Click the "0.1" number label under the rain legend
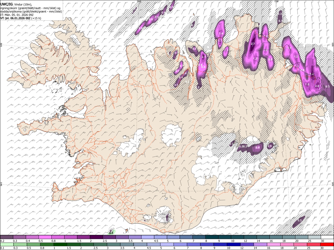The width and height of the screenshot is (334, 250). tap(2, 248)
